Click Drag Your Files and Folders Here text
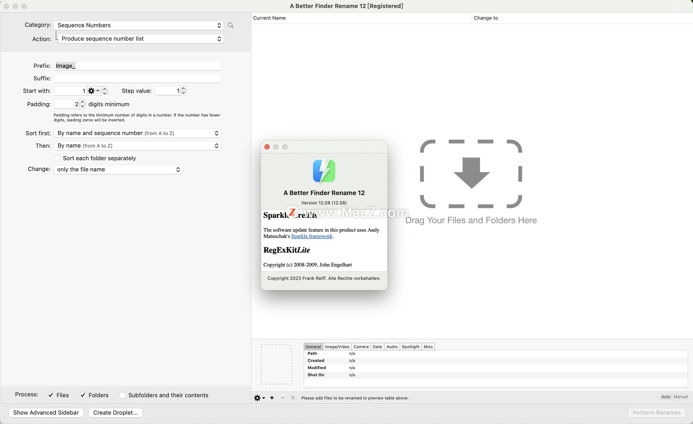 click(471, 220)
